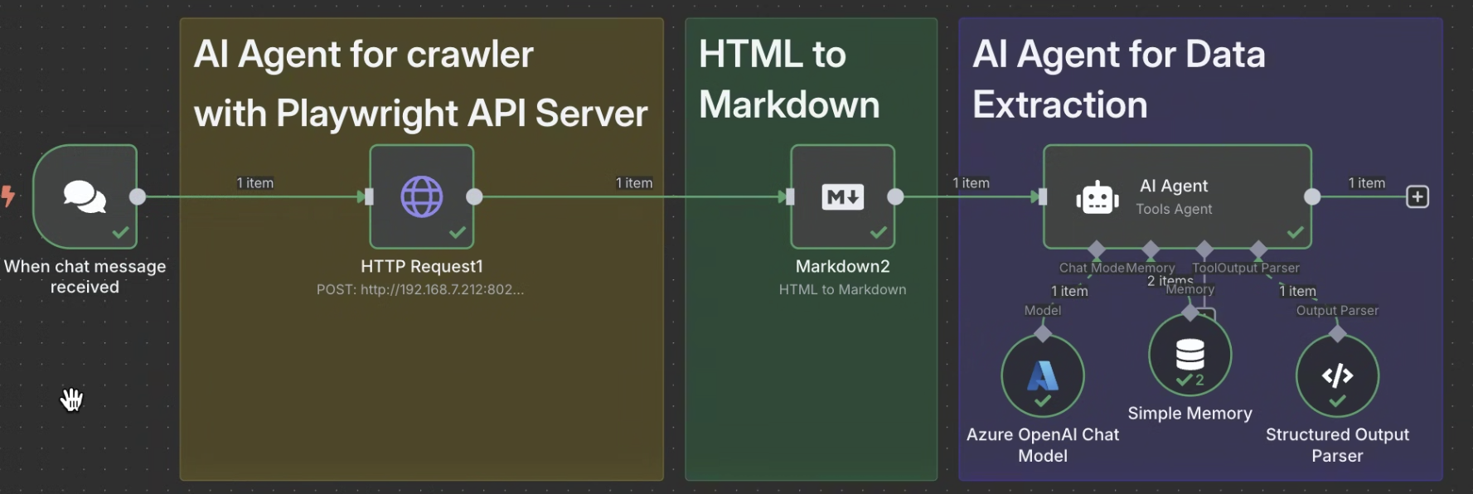The image size is (1473, 494).
Task: Select the 'AI Agent for crawler' sticky note title
Action: point(420,84)
